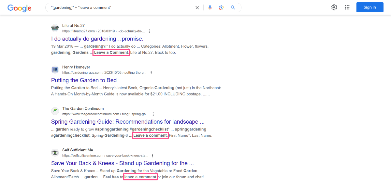Open more options for Life at No.27 result
The image size is (391, 187).
[x=149, y=31]
